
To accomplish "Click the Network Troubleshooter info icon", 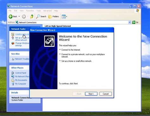I will [x=13, y=59].
